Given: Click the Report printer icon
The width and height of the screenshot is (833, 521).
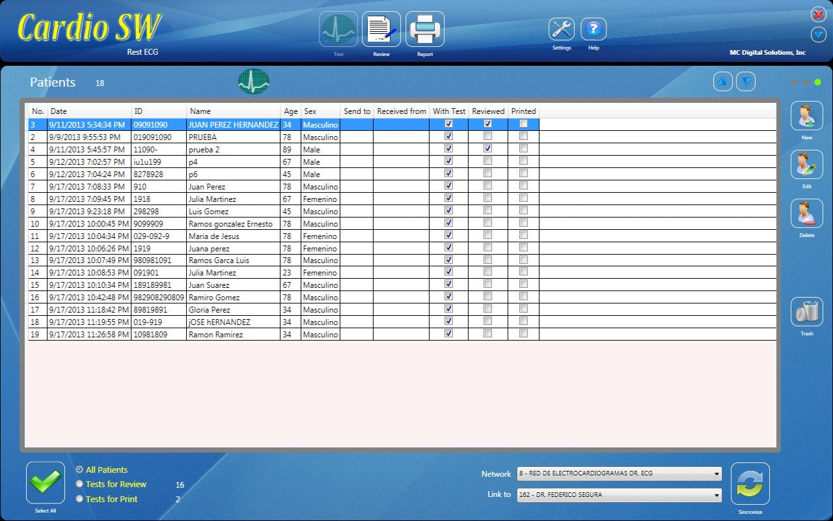Looking at the screenshot, I should pyautogui.click(x=425, y=30).
